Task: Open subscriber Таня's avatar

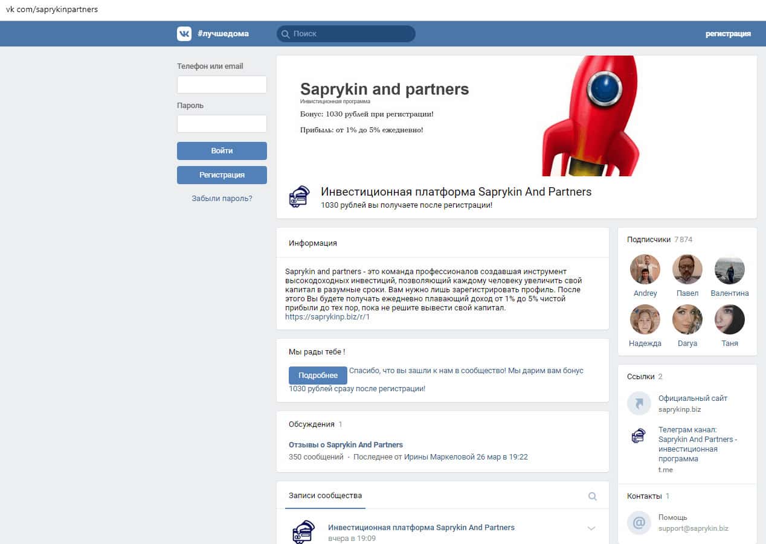Action: pyautogui.click(x=730, y=319)
